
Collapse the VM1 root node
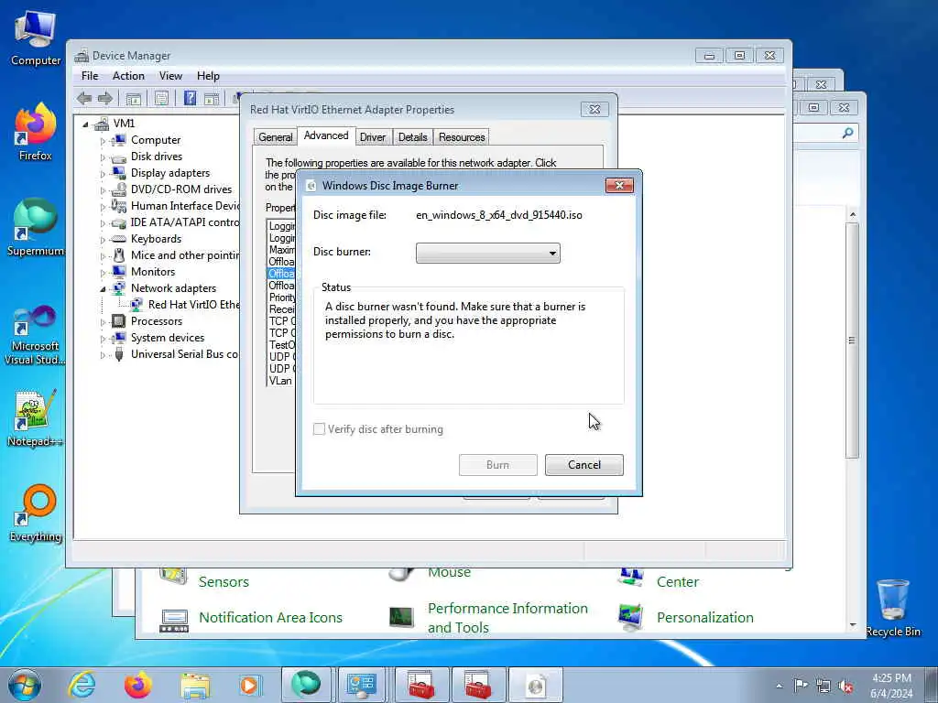85,124
